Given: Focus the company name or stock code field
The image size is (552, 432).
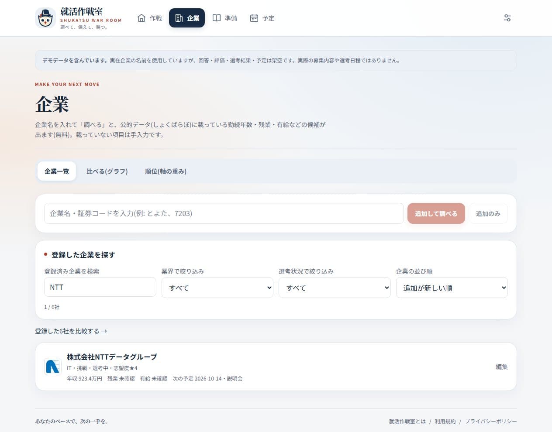Looking at the screenshot, I should coord(224,213).
